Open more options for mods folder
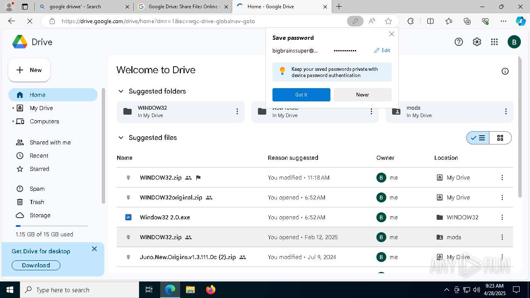The image size is (530, 298). (506, 111)
